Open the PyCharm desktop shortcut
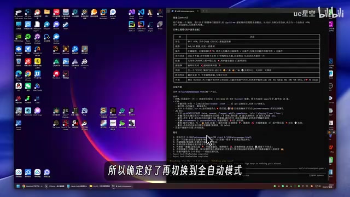 [x=132, y=26]
